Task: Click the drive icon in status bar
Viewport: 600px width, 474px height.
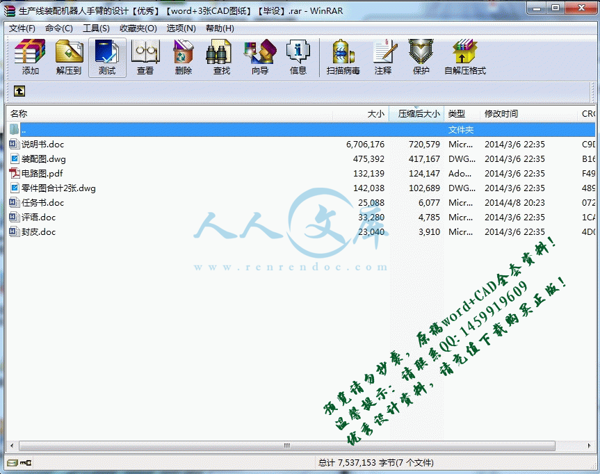Action: tap(13, 463)
